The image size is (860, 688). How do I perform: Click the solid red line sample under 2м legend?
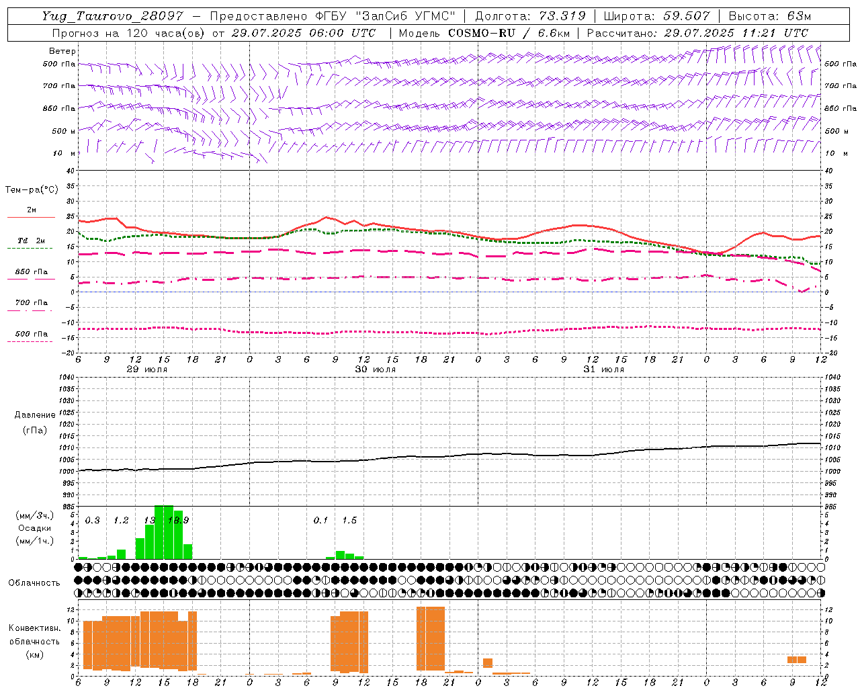[31, 218]
